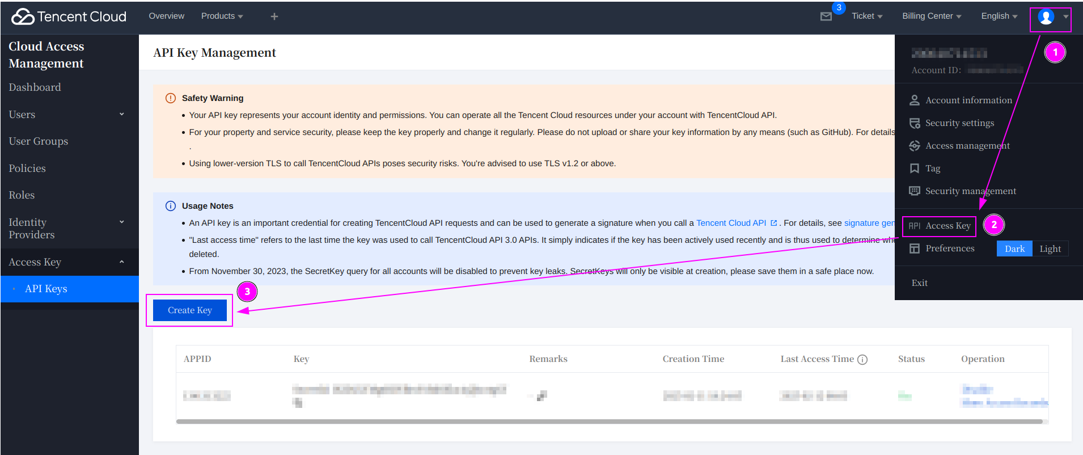Click the dropdown arrow beside the avatar
This screenshot has height=455, width=1083.
(1065, 16)
